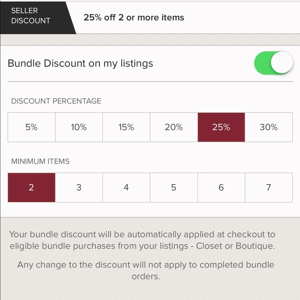The height and width of the screenshot is (300, 300).
Task: Click the Minimum Items heading
Action: point(40,161)
